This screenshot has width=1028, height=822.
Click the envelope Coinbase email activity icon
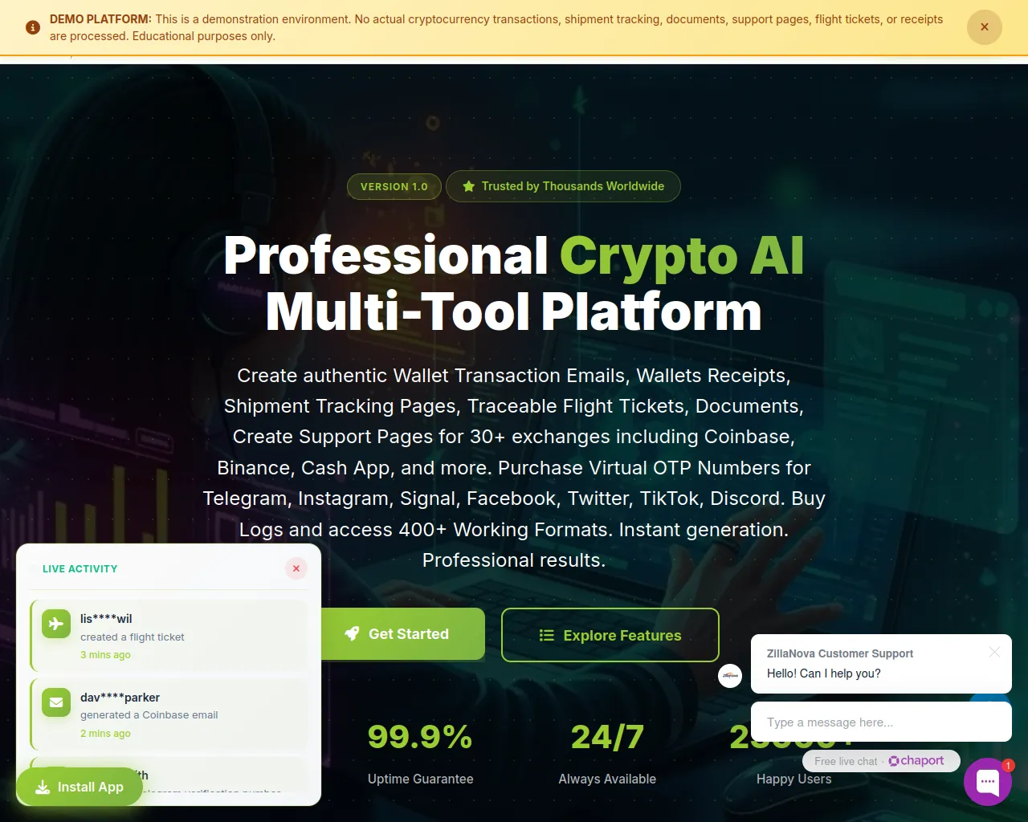pos(56,702)
